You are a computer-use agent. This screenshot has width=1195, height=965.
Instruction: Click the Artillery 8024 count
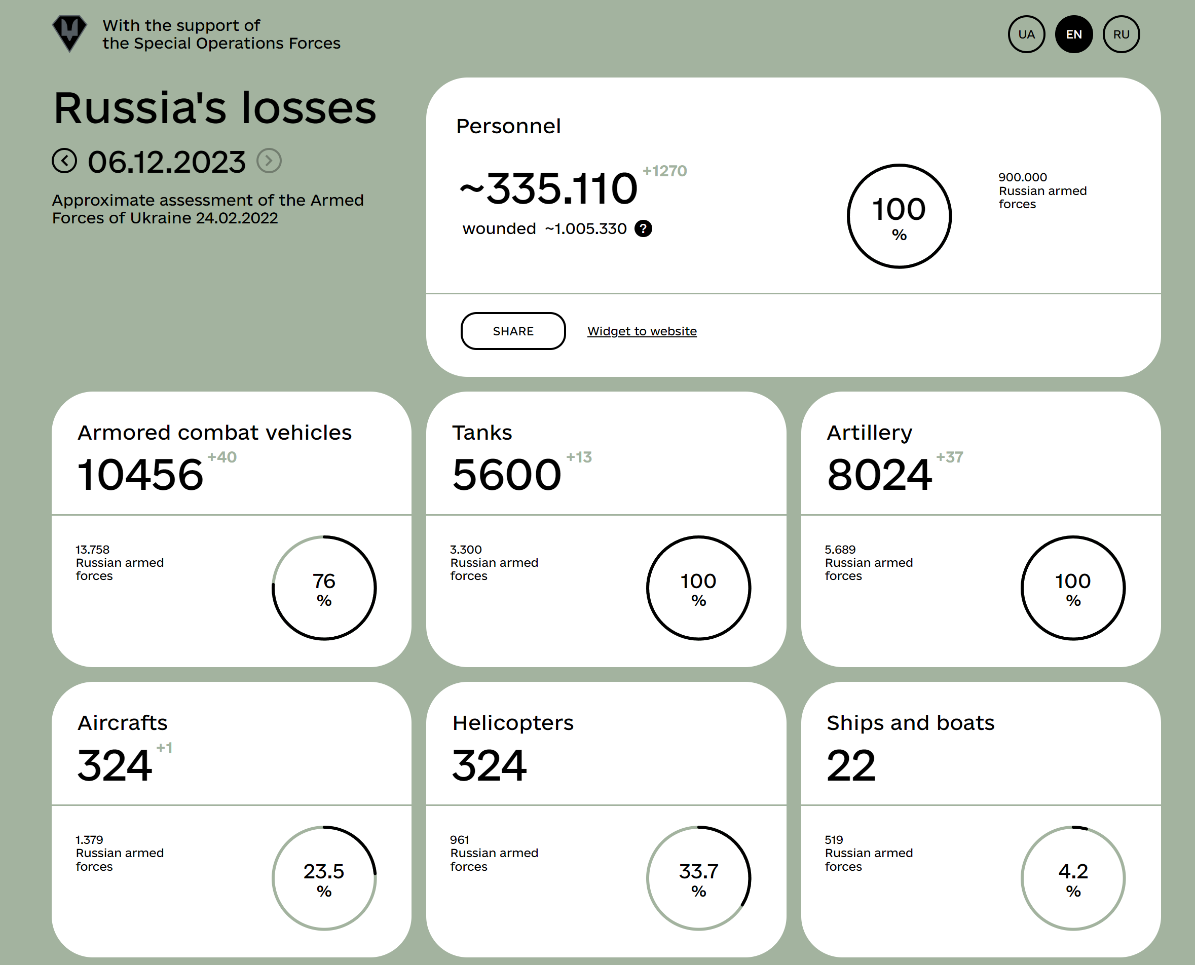[x=879, y=475]
